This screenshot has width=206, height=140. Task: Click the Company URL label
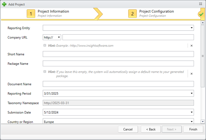click(18, 38)
